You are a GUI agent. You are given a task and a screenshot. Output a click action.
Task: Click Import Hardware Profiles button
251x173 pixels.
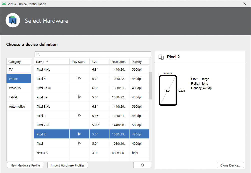pos(68,165)
